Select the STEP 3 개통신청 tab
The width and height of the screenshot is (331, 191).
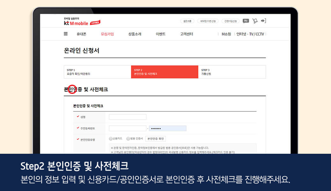[x=232, y=72]
